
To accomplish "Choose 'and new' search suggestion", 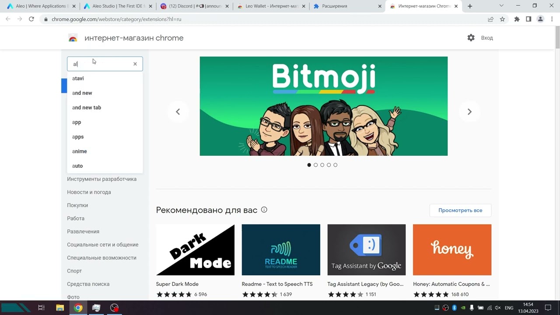I will coord(105,93).
